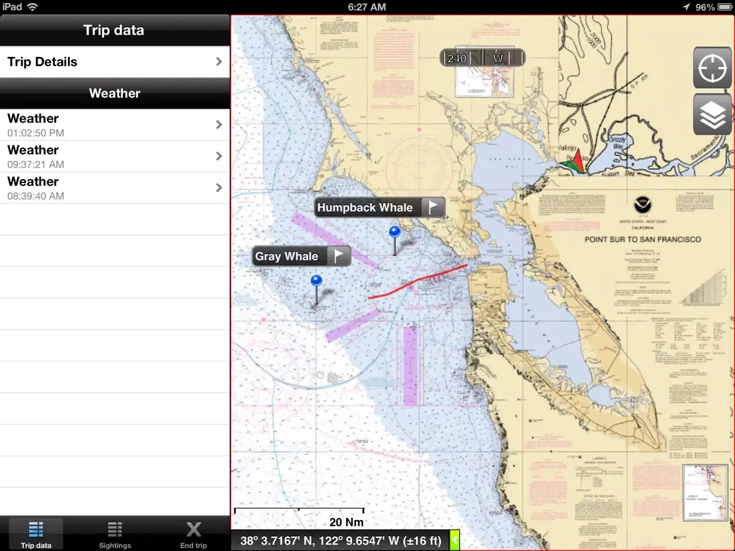Open the map layers stack icon
This screenshot has height=551, width=735.
712,114
